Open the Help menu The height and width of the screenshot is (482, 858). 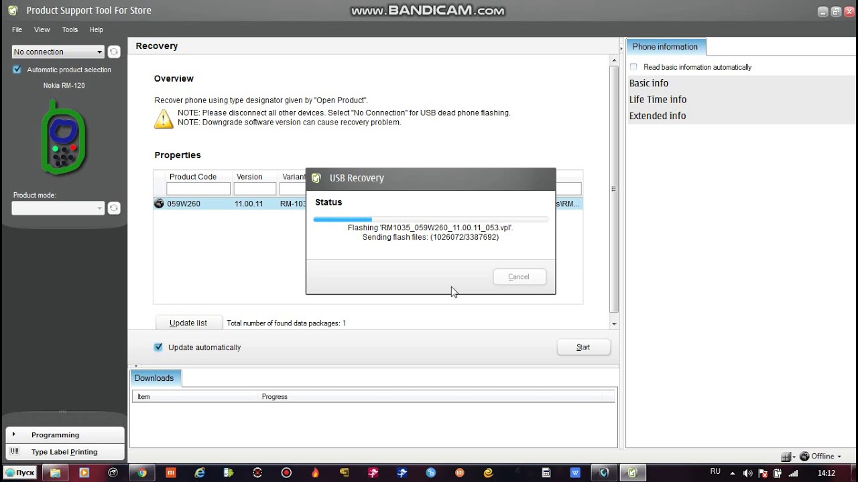(x=97, y=29)
